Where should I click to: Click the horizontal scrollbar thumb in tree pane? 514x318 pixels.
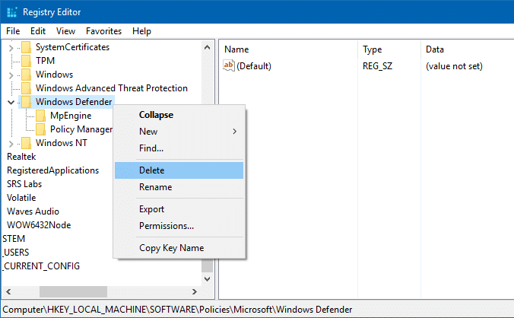73,291
